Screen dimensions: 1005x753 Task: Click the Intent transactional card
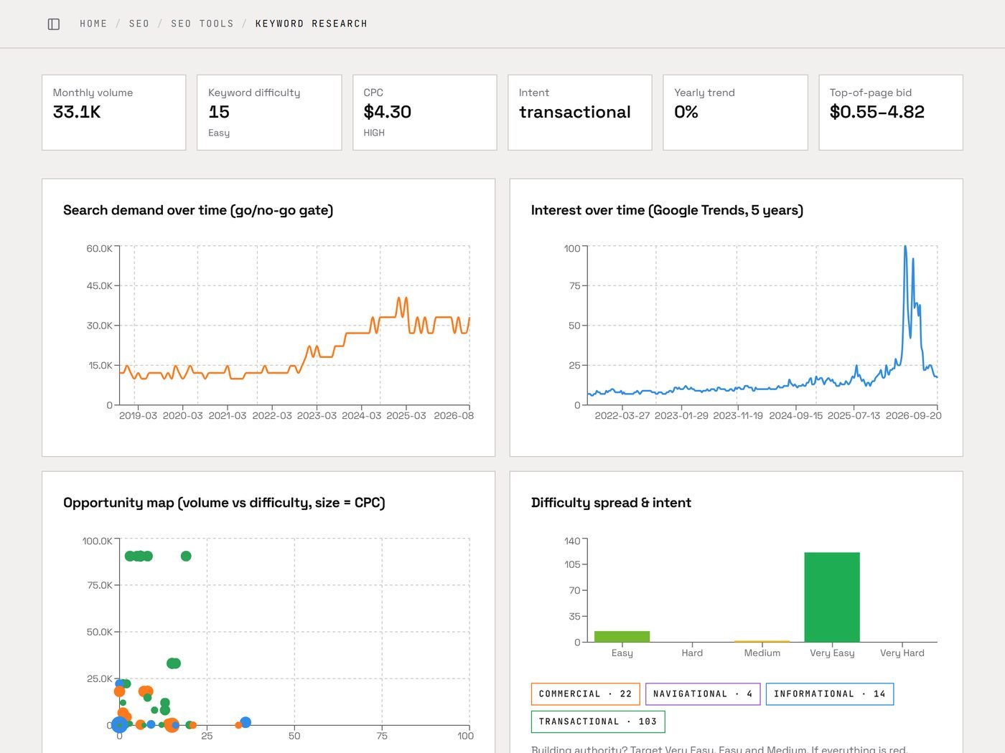point(580,113)
